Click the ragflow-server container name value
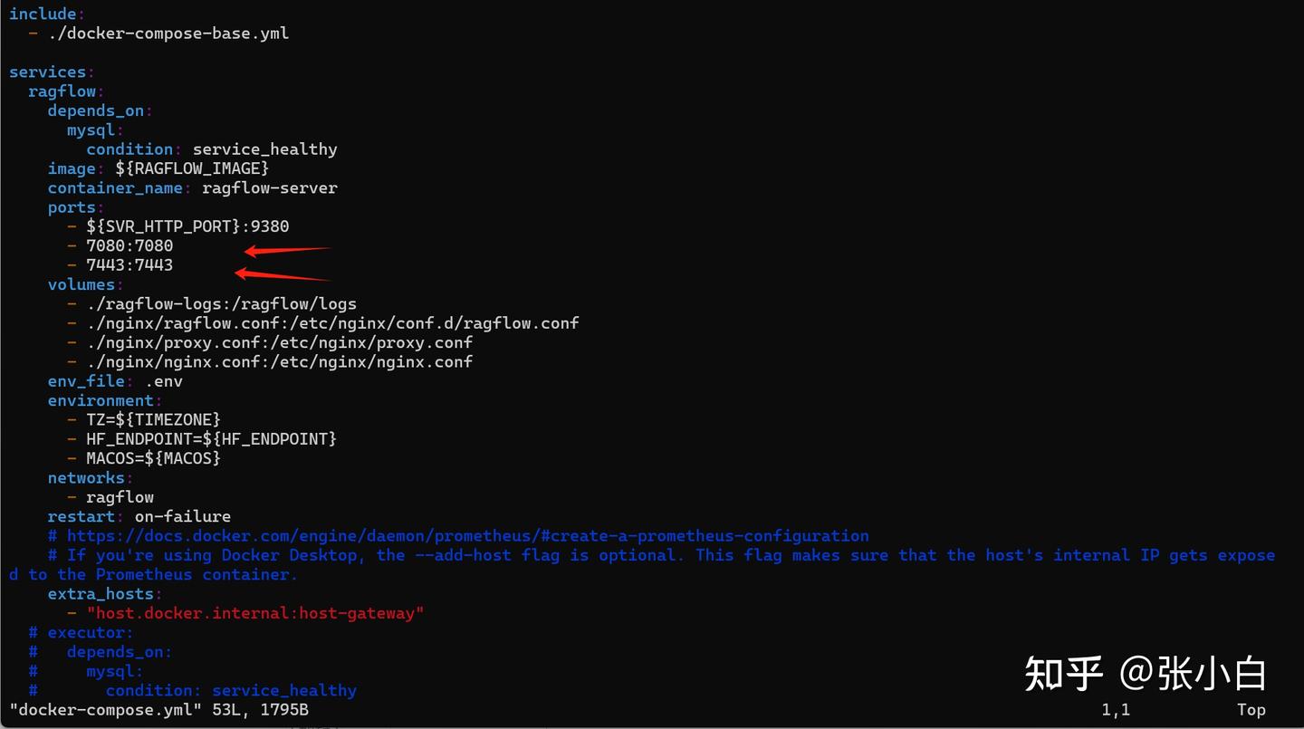 tap(269, 188)
